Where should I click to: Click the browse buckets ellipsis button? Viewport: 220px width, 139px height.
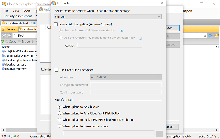coord(159,134)
